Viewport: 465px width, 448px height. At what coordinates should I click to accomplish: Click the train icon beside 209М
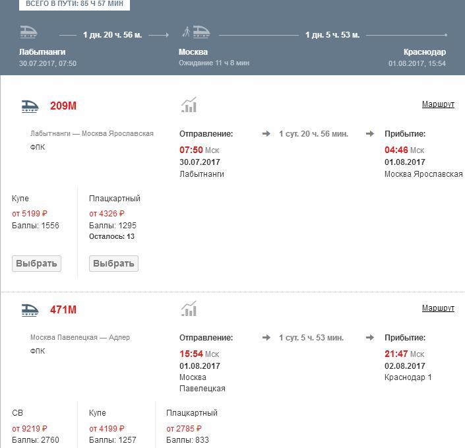pos(30,106)
